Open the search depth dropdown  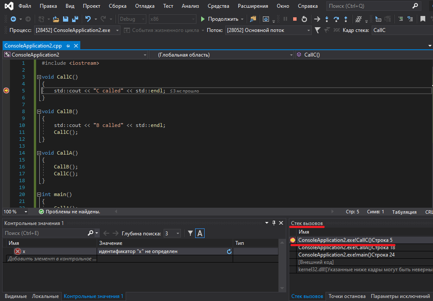pyautogui.click(x=178, y=233)
